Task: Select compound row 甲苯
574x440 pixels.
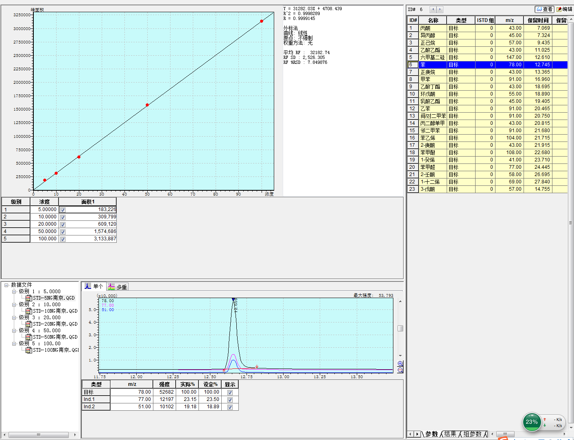Action: pos(487,79)
